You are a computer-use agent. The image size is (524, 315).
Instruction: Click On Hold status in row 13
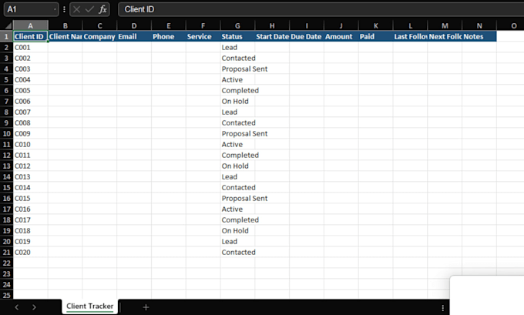coord(237,166)
